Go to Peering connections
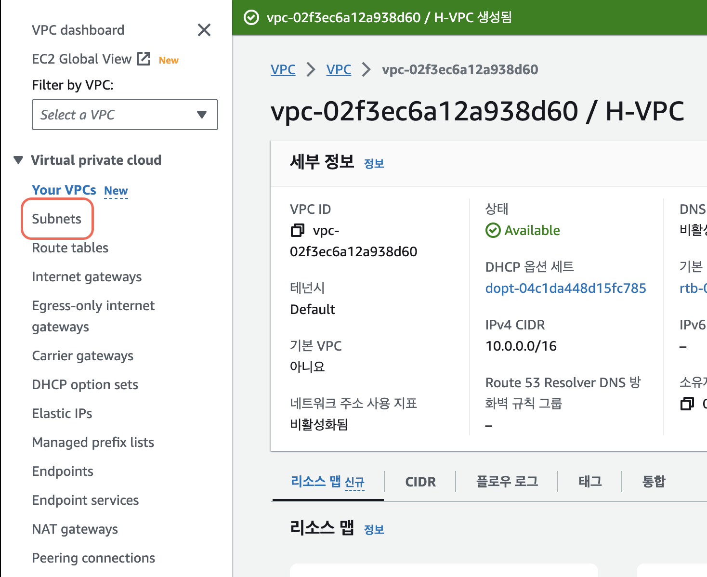The height and width of the screenshot is (577, 707). click(93, 558)
